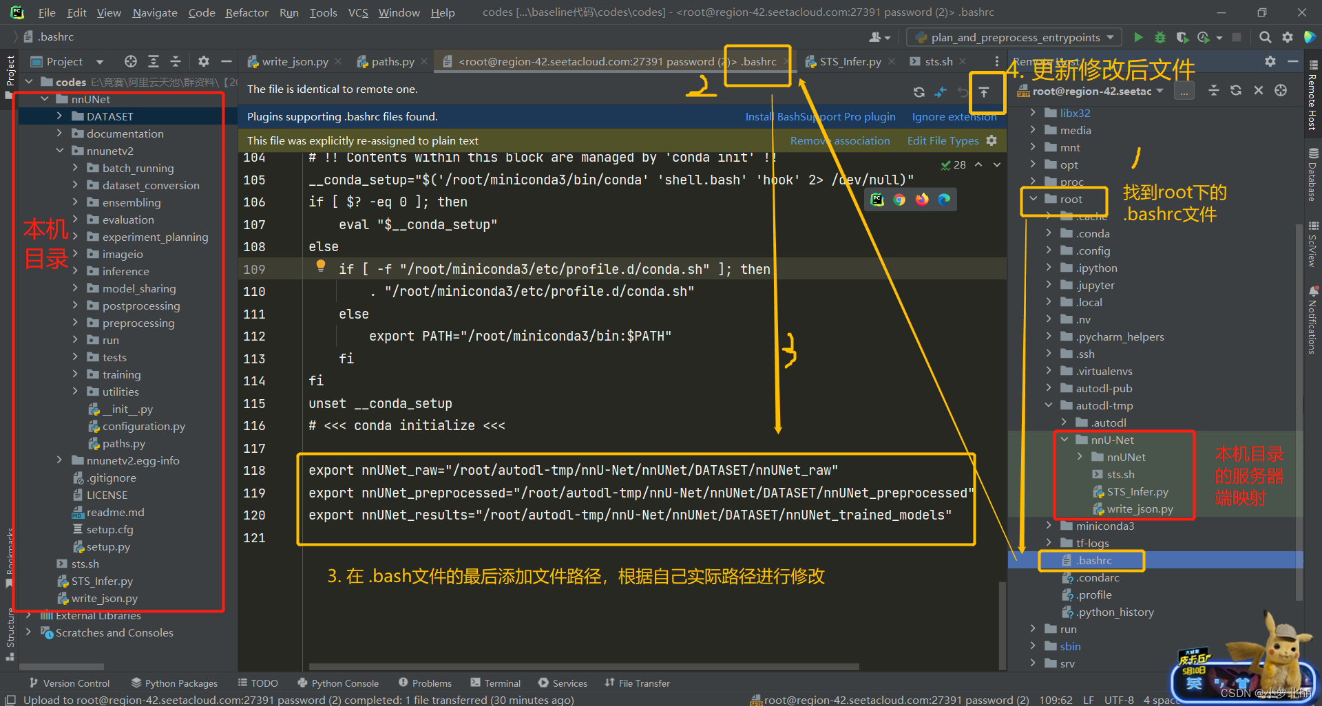Expand the miniconda3 folder in remote tree
The height and width of the screenshot is (706, 1322).
[1049, 526]
